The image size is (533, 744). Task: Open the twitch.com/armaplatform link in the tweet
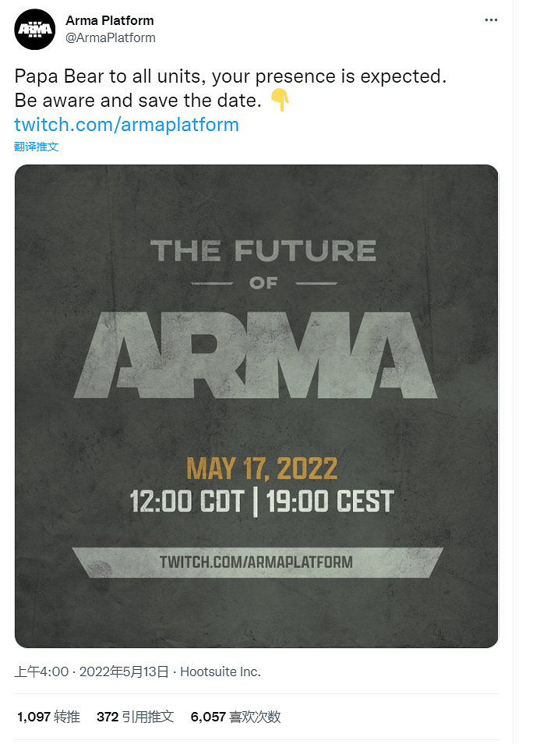[x=126, y=125]
